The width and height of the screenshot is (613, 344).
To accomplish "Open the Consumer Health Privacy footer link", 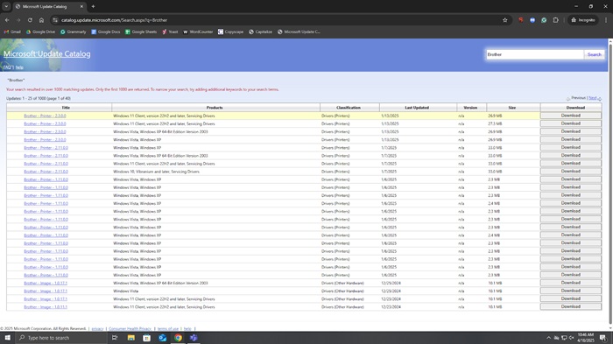I will click(x=130, y=329).
